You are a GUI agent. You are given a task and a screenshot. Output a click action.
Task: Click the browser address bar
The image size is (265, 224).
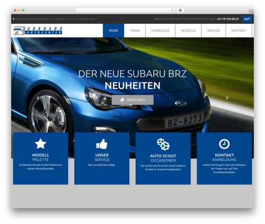126,10
